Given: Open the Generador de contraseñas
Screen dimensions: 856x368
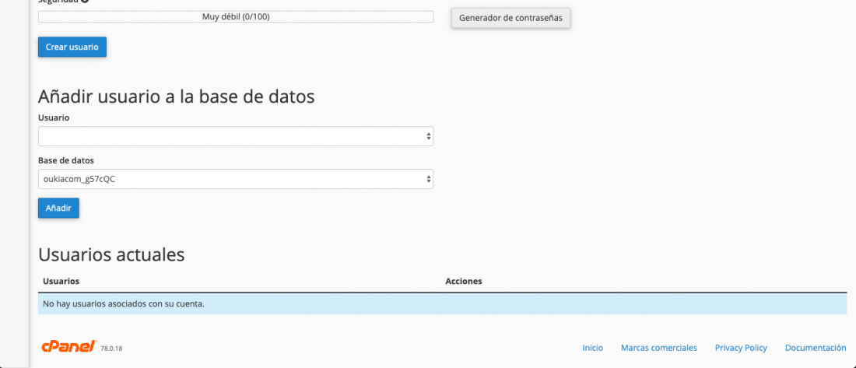Looking at the screenshot, I should point(510,17).
